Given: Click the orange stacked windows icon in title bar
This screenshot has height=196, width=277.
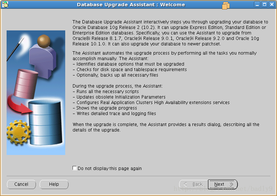Looking at the screenshot, I should point(226,5).
